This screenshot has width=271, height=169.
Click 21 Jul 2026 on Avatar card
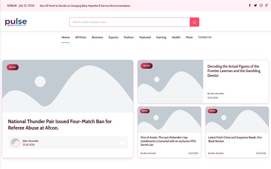coord(193,153)
